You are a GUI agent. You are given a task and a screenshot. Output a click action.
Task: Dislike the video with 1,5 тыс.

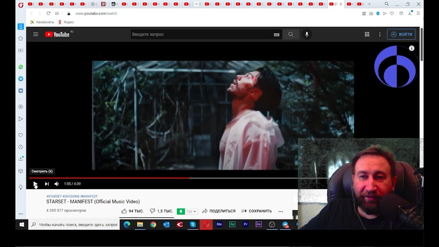(161, 211)
